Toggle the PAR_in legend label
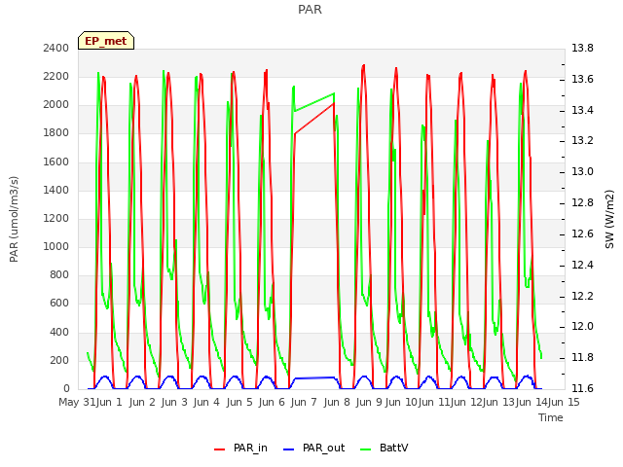 click(250, 448)
